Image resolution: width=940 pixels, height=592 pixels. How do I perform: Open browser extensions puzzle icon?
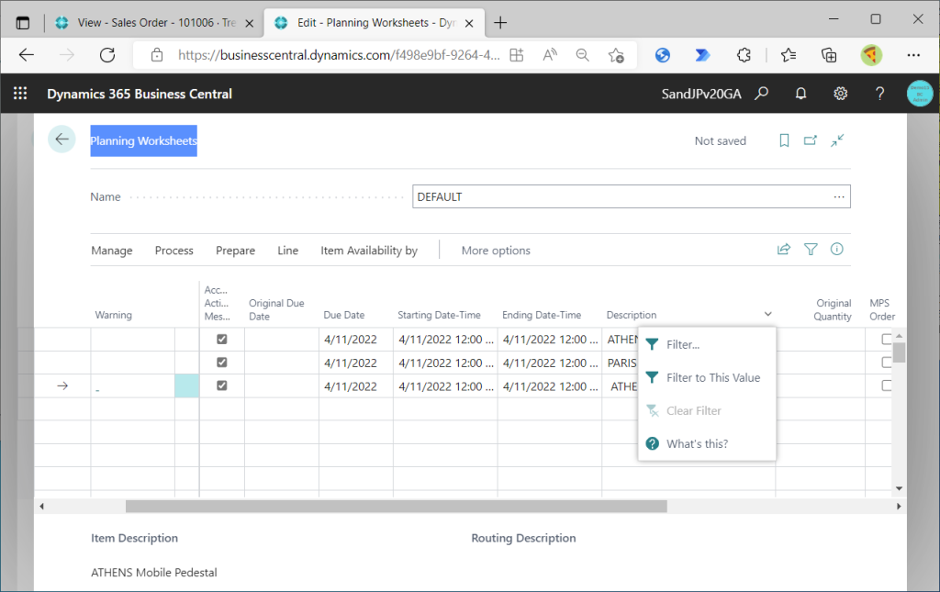point(744,55)
